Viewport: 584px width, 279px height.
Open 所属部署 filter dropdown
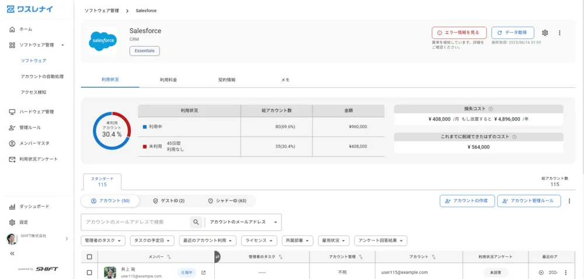298,241
